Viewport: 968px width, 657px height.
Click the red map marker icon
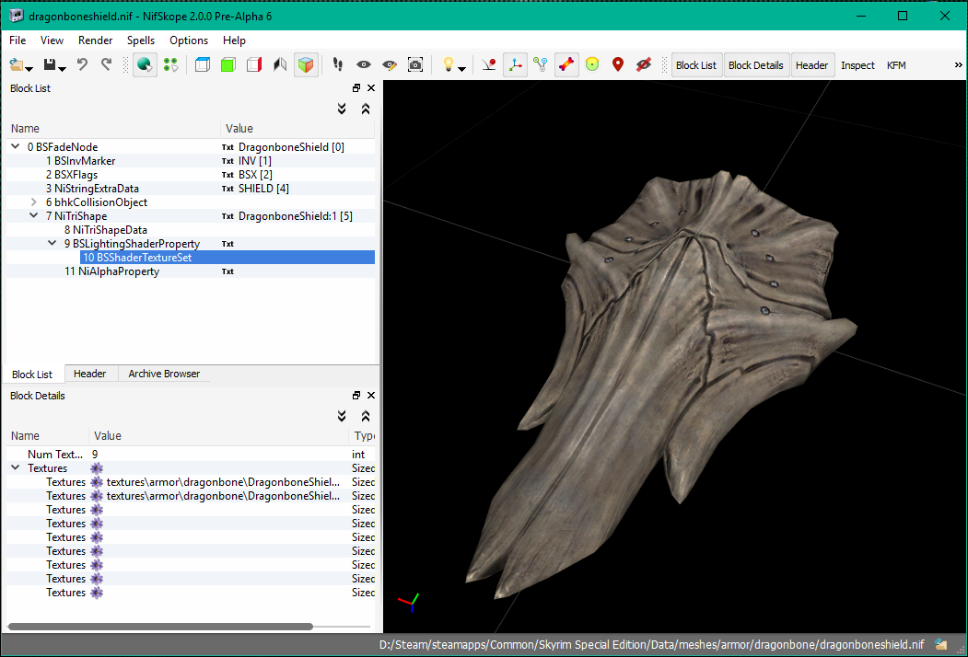(618, 65)
